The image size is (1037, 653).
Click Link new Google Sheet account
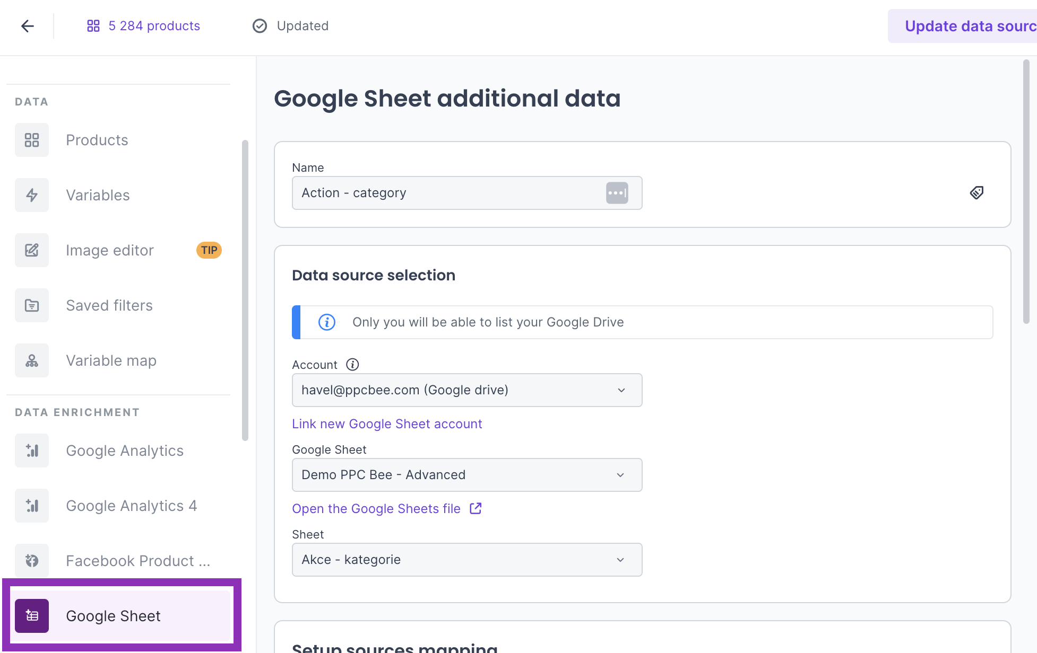(x=387, y=424)
